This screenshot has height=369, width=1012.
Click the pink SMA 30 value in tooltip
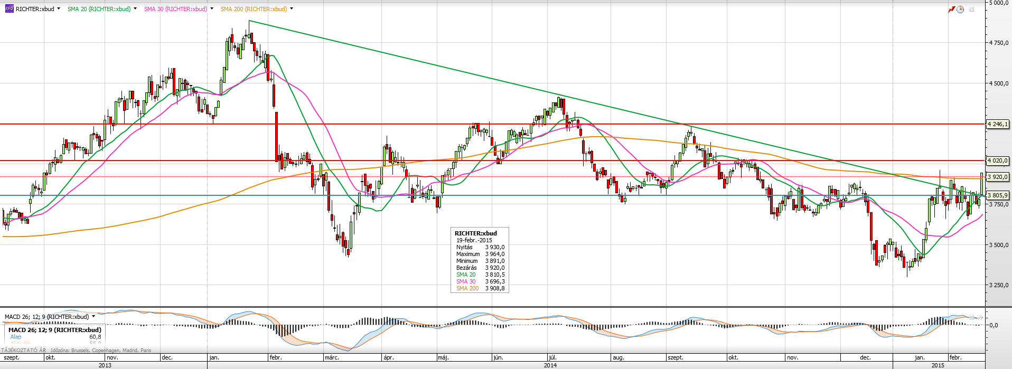tap(495, 281)
